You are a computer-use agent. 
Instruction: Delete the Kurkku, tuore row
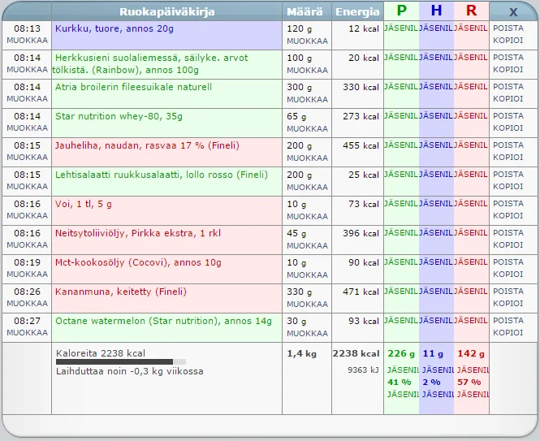point(508,28)
